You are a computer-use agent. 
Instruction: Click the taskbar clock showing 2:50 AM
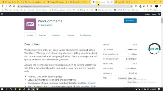coord(153,89)
